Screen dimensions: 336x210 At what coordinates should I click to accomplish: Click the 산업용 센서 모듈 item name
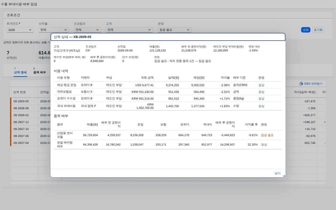[65, 135]
